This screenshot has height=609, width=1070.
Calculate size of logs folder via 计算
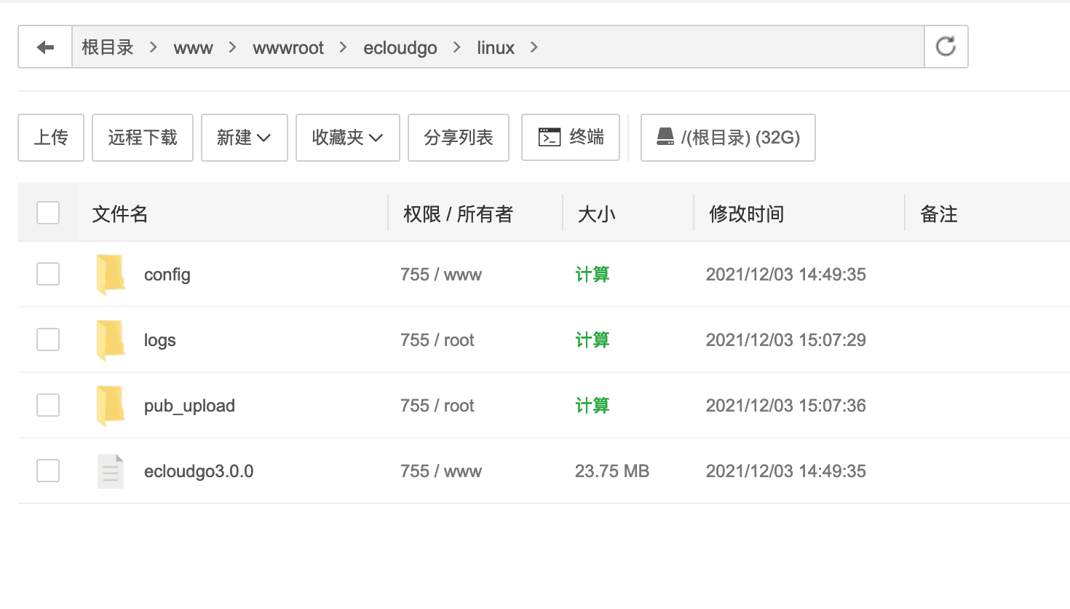click(x=592, y=340)
